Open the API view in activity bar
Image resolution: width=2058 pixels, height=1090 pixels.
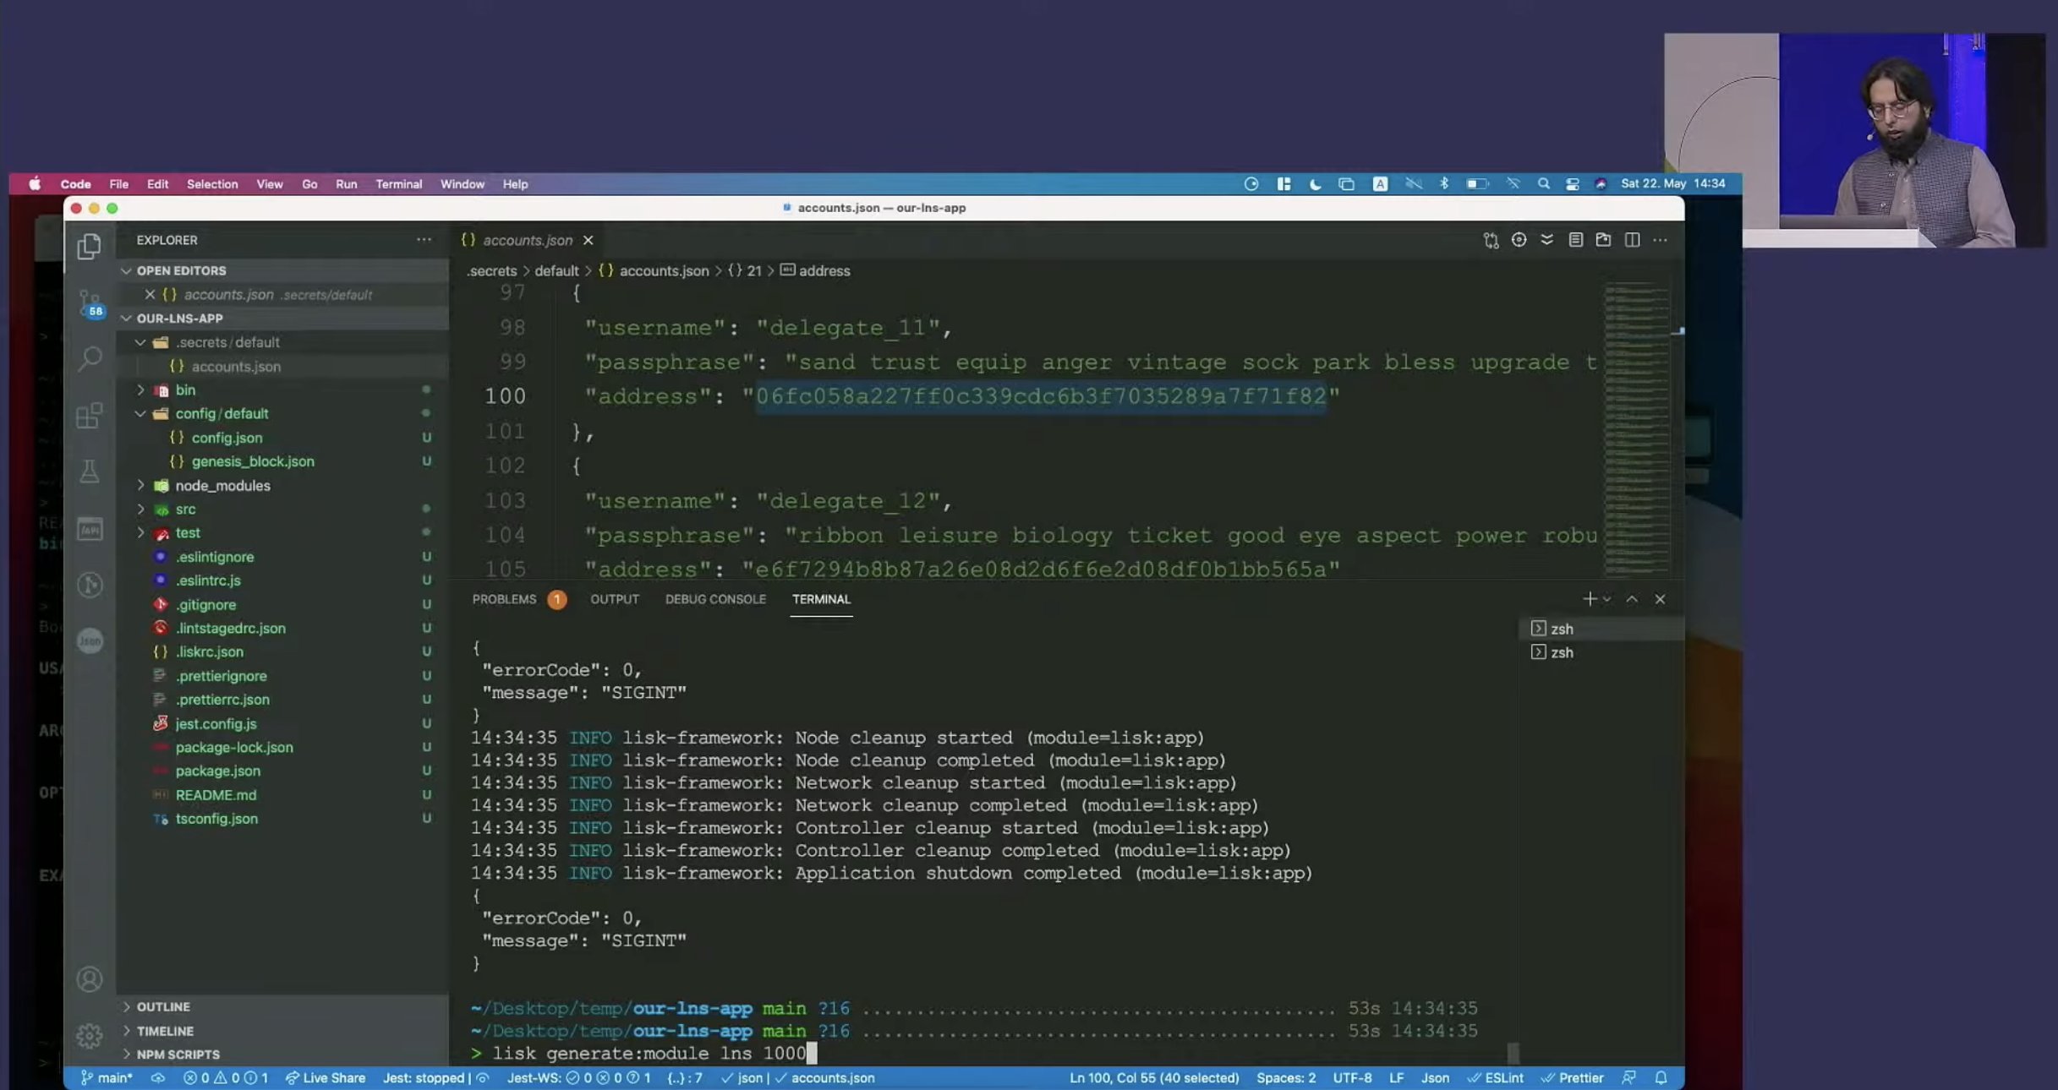click(90, 529)
